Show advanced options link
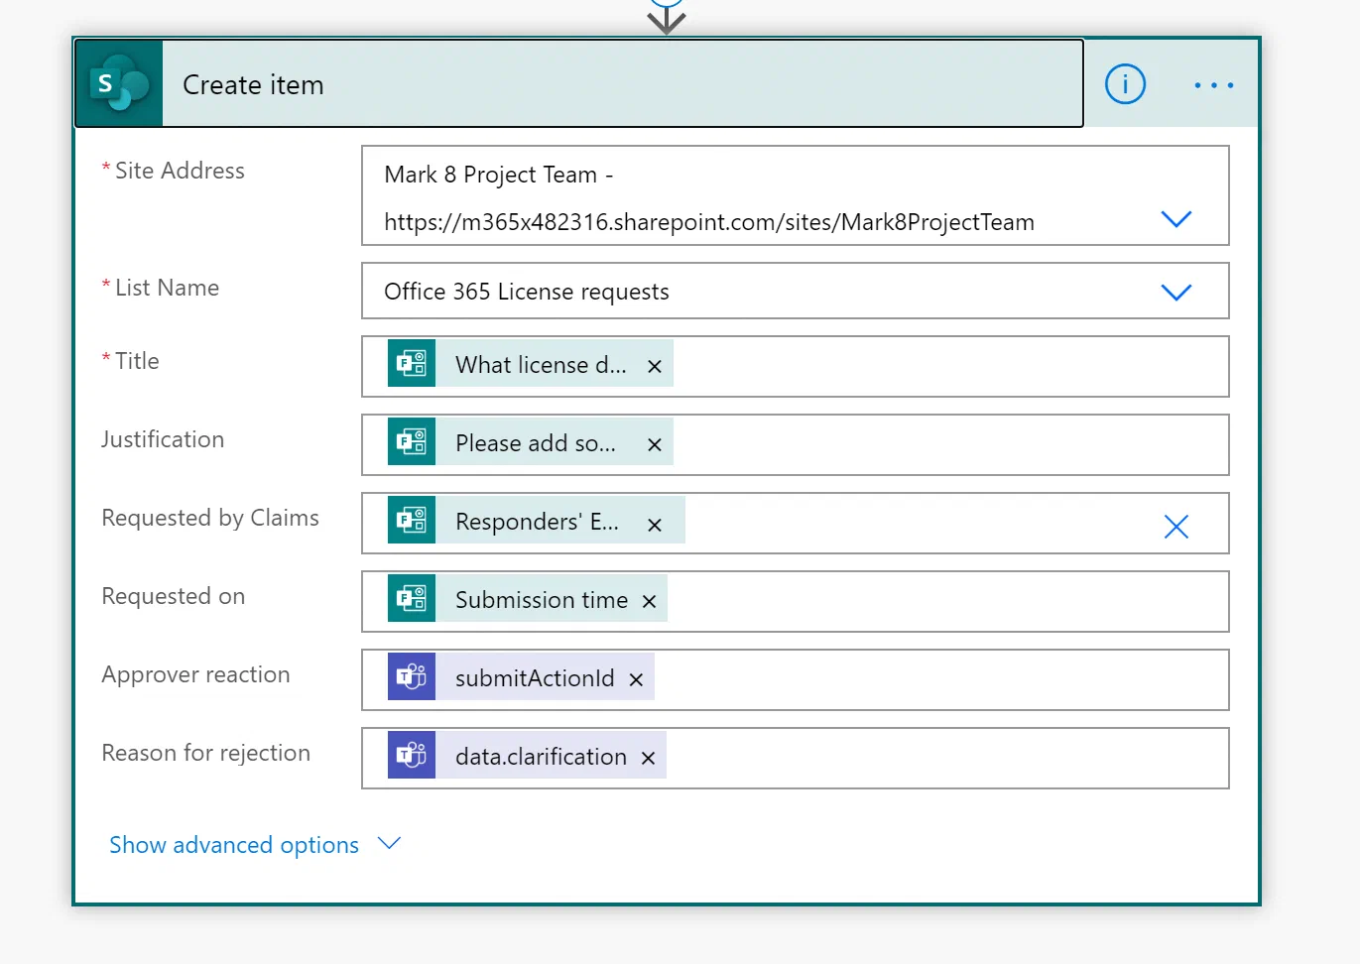The image size is (1360, 964). point(234,845)
